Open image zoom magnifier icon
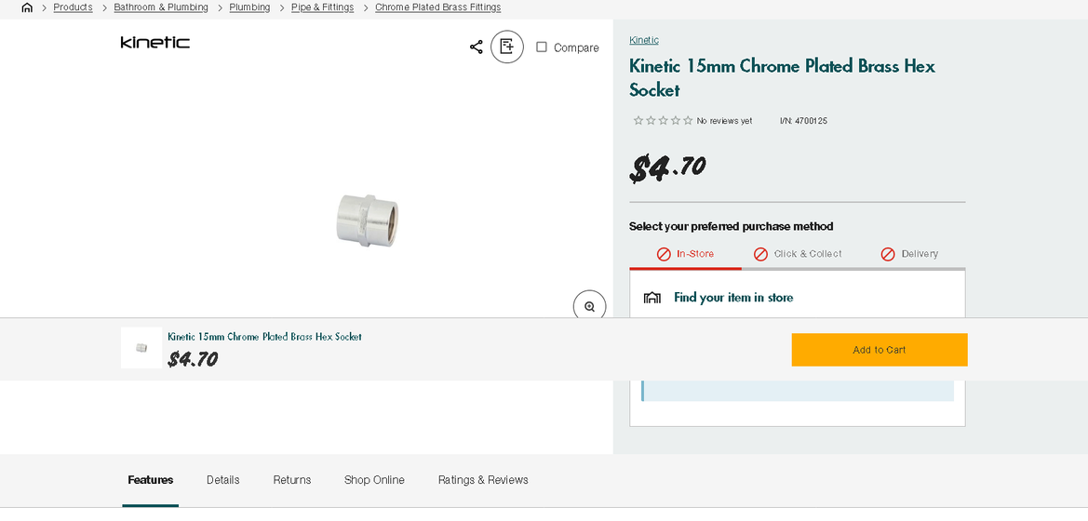Screen dimensions: 1088x521 coord(589,306)
